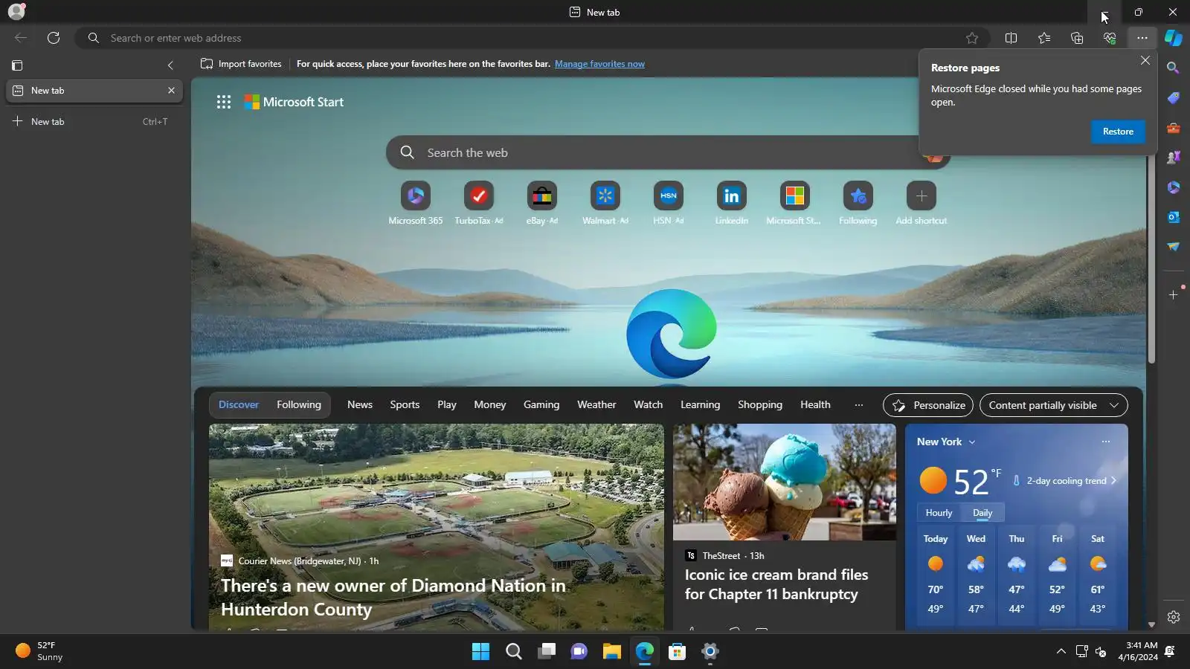Viewport: 1190px width, 669px height.
Task: Open the Microsoft Start app launcher grid
Action: click(x=224, y=102)
